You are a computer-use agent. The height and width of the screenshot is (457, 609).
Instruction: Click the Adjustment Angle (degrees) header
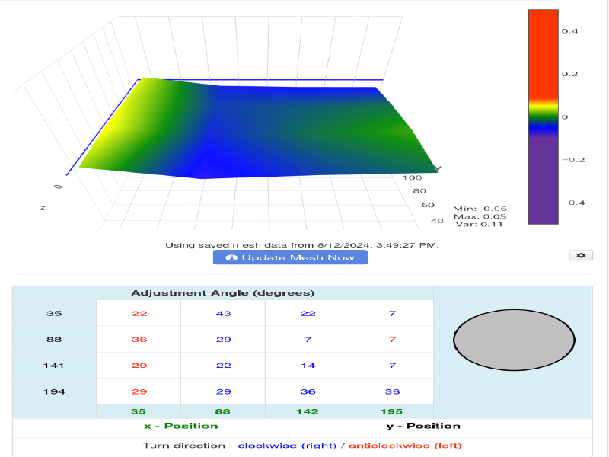[x=222, y=293]
